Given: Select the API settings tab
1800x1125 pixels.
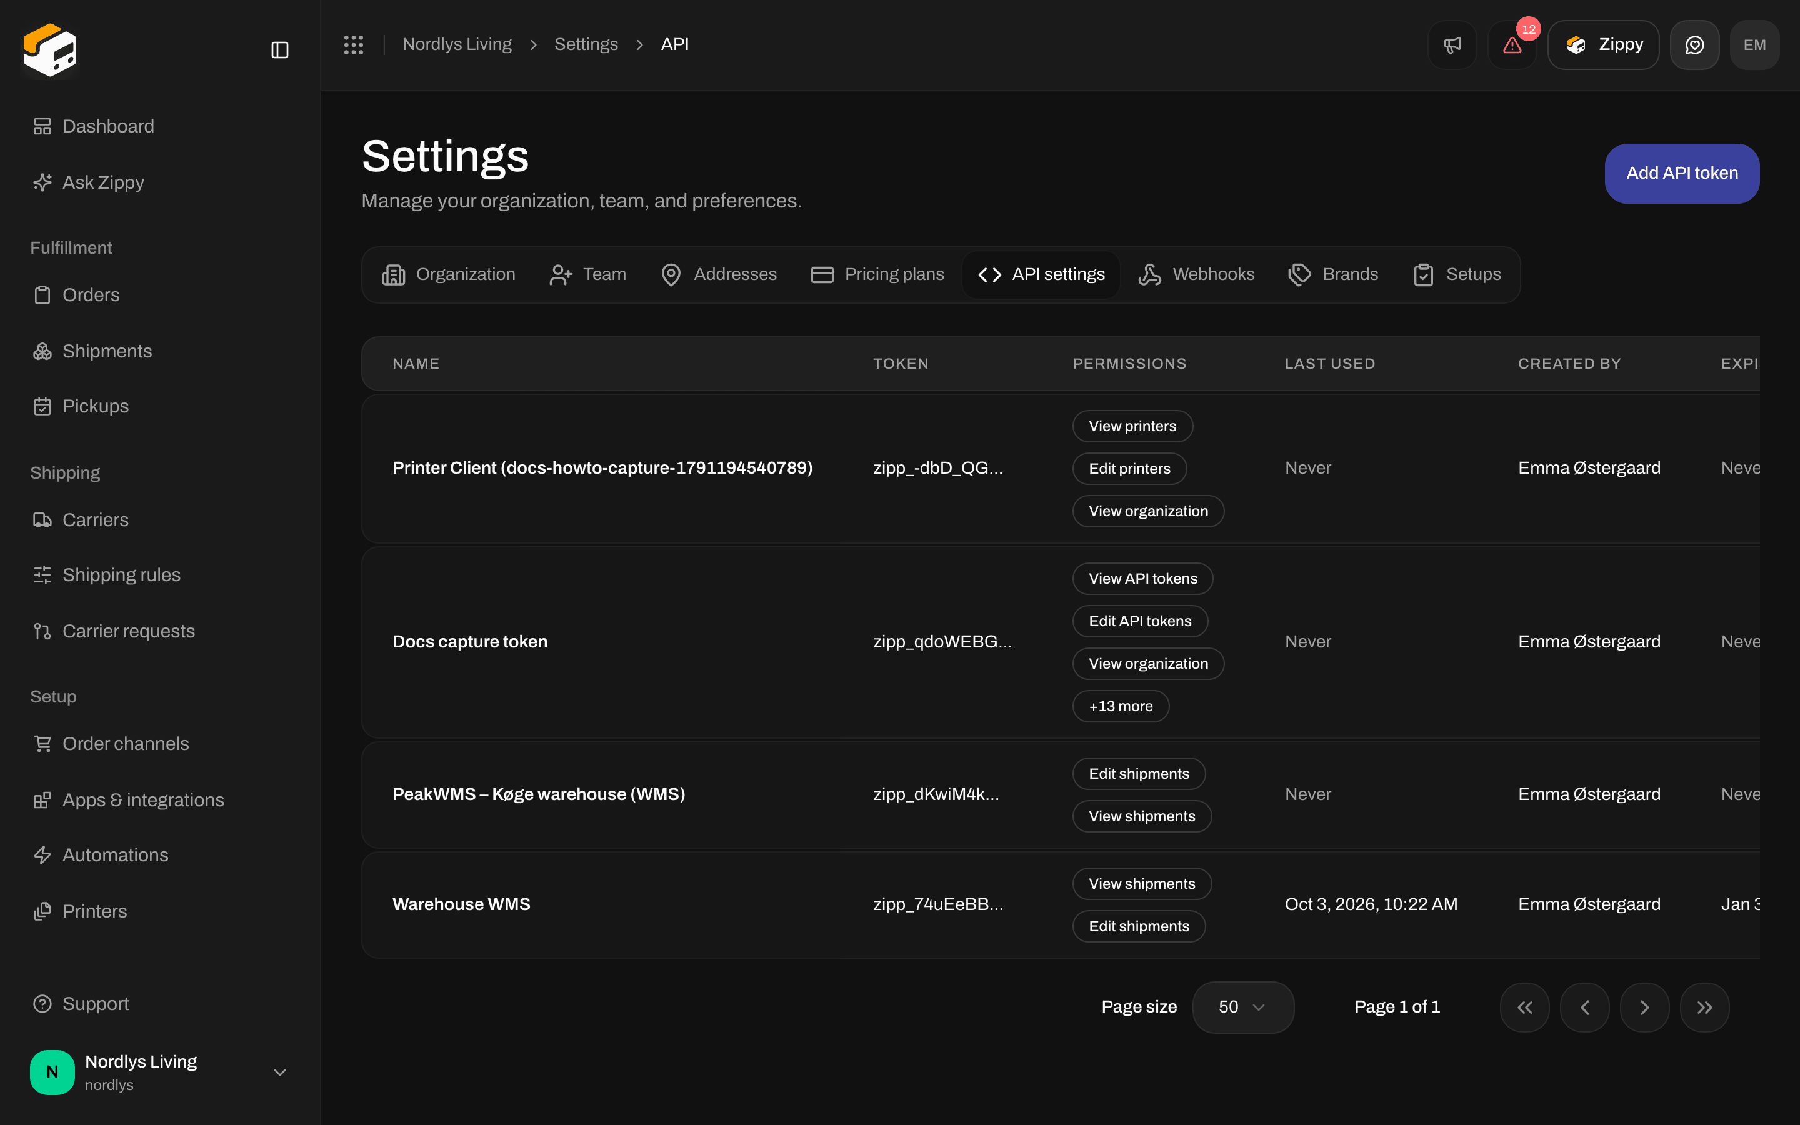Looking at the screenshot, I should click(1041, 274).
